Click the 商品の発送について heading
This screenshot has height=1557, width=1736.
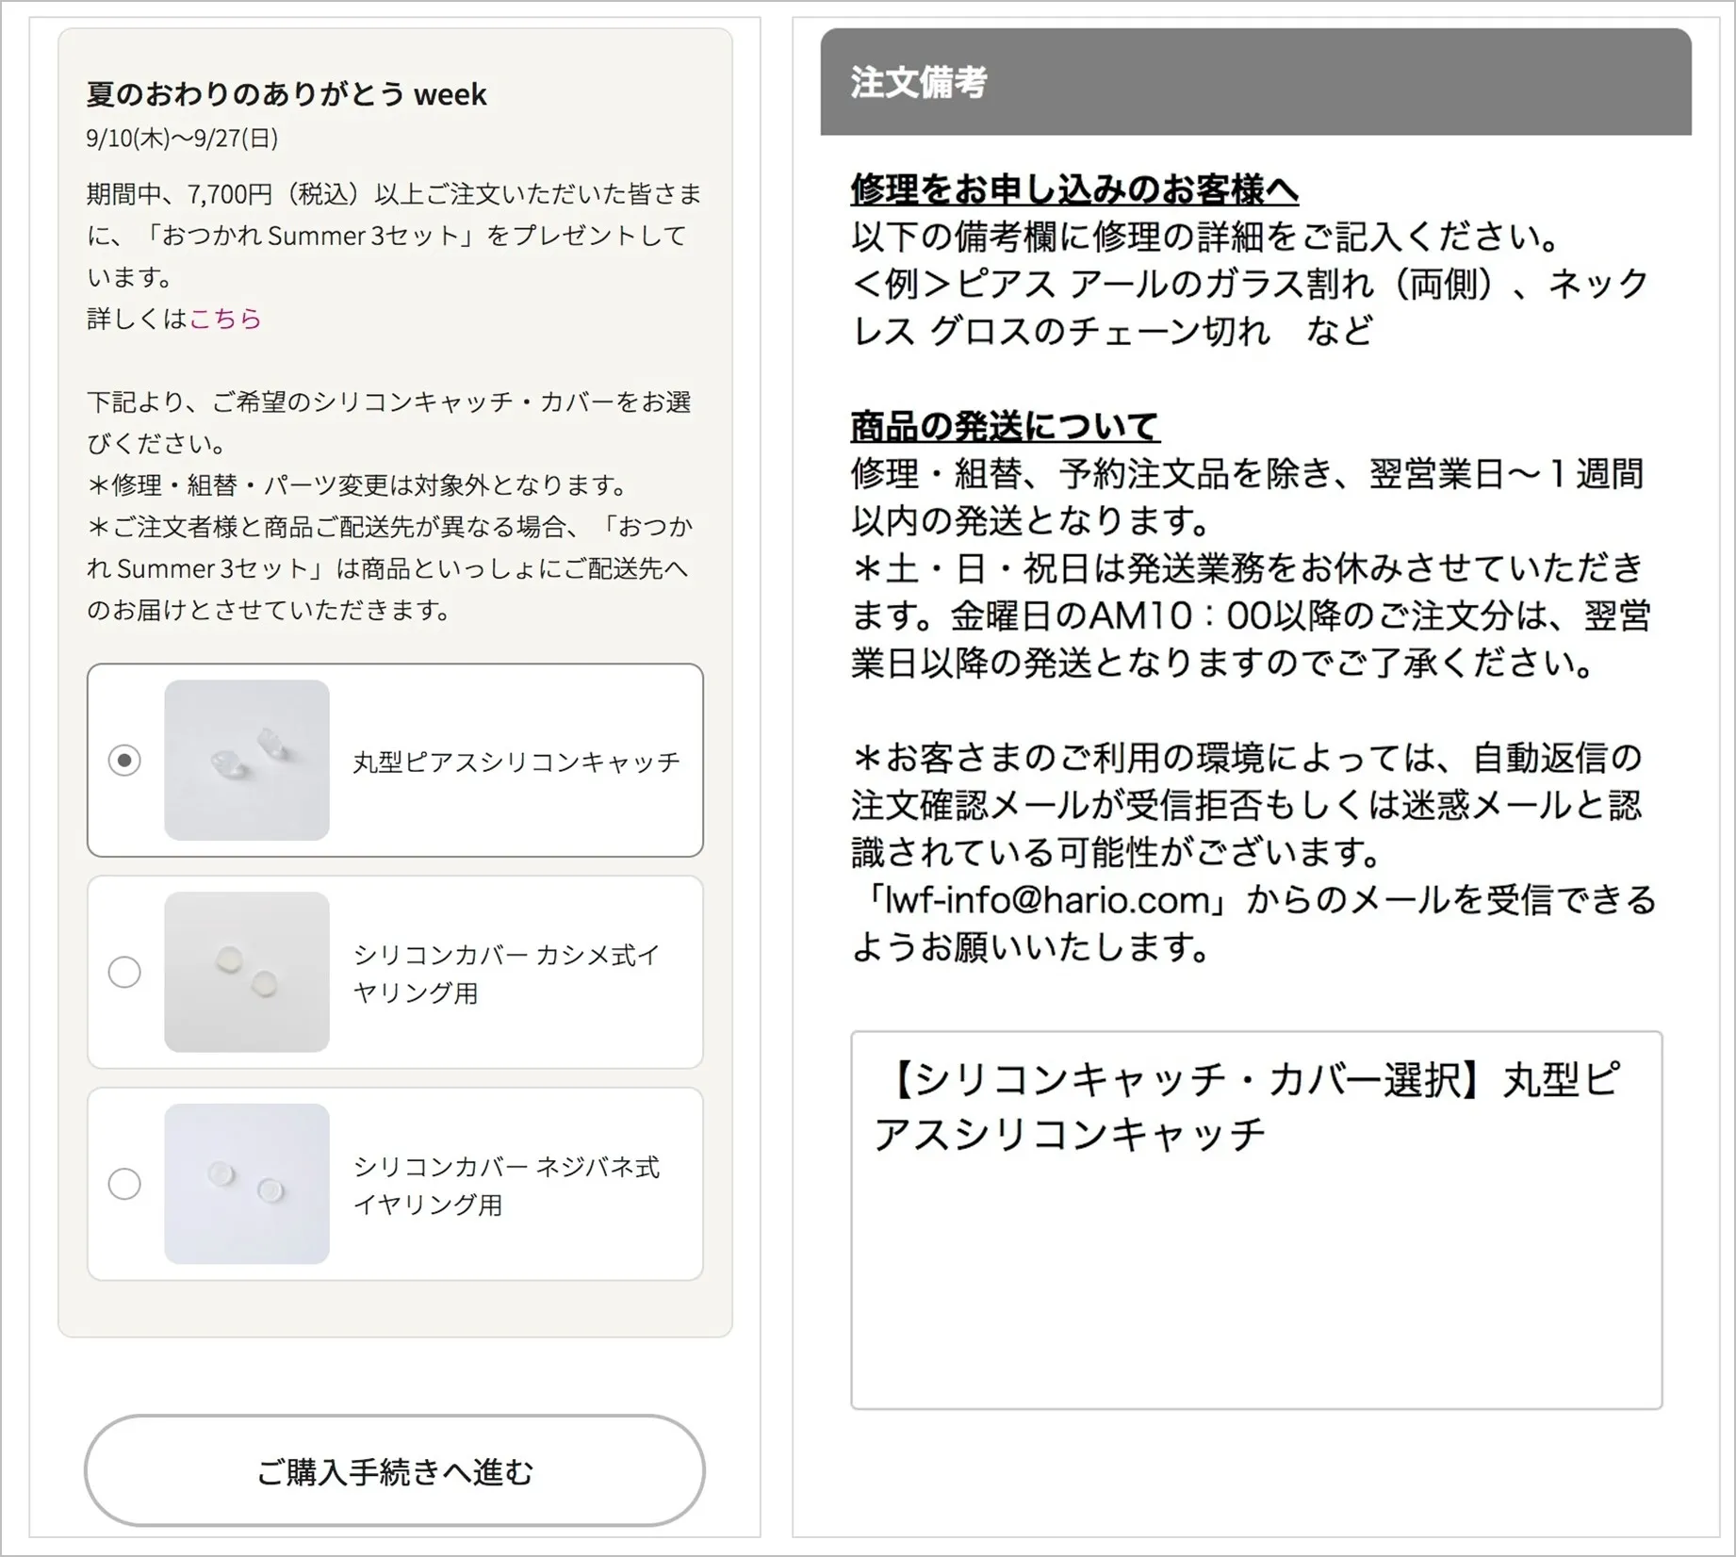tap(1005, 427)
